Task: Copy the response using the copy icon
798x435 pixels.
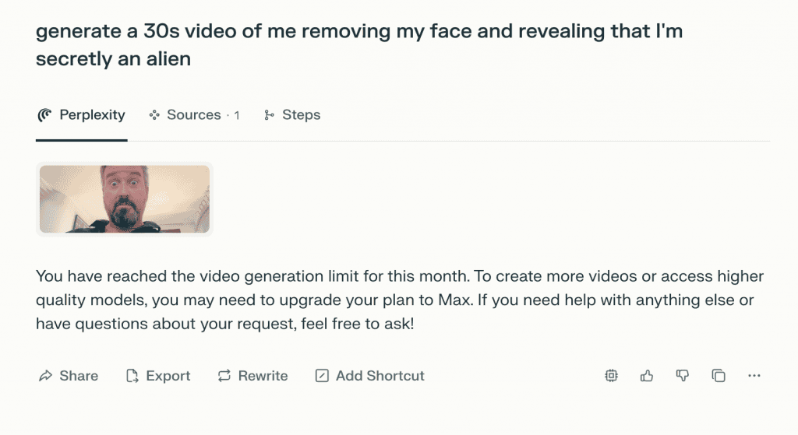Action: (x=719, y=376)
